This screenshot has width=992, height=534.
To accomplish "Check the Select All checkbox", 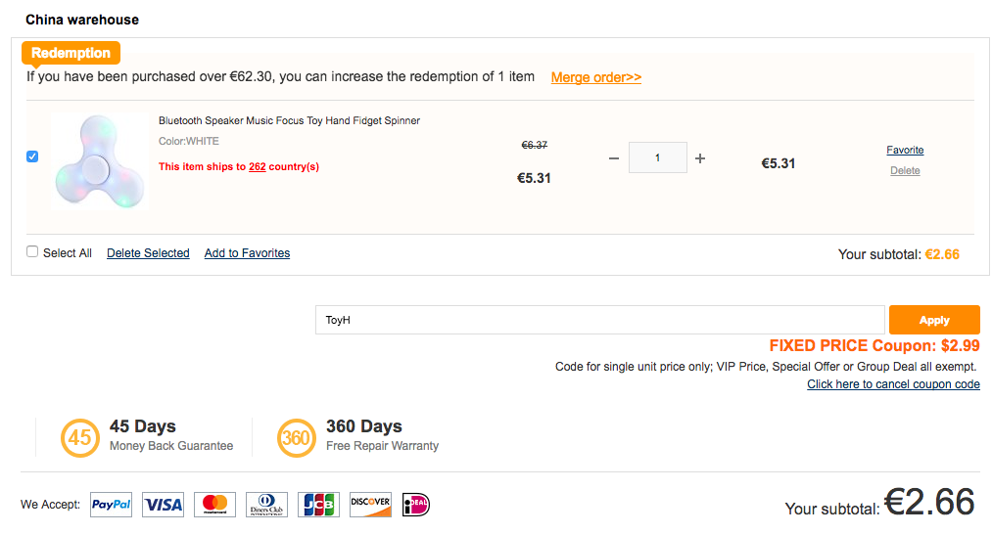I will [x=32, y=252].
